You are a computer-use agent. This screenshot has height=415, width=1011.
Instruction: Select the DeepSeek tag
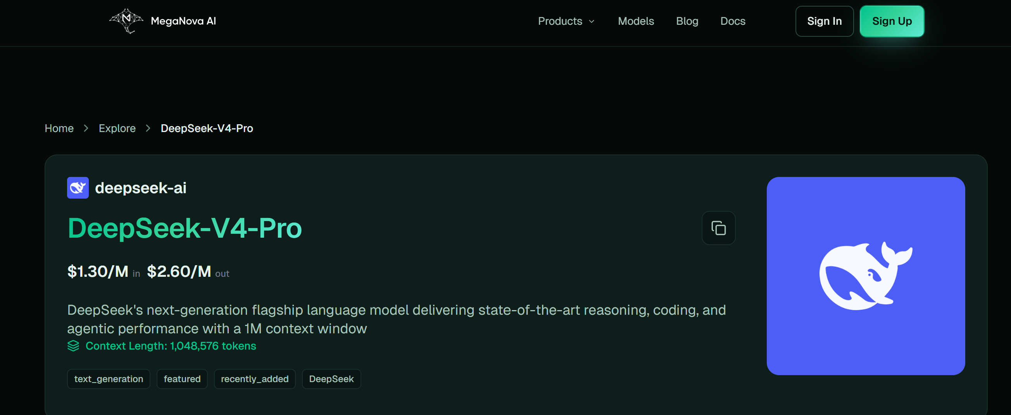tap(331, 379)
